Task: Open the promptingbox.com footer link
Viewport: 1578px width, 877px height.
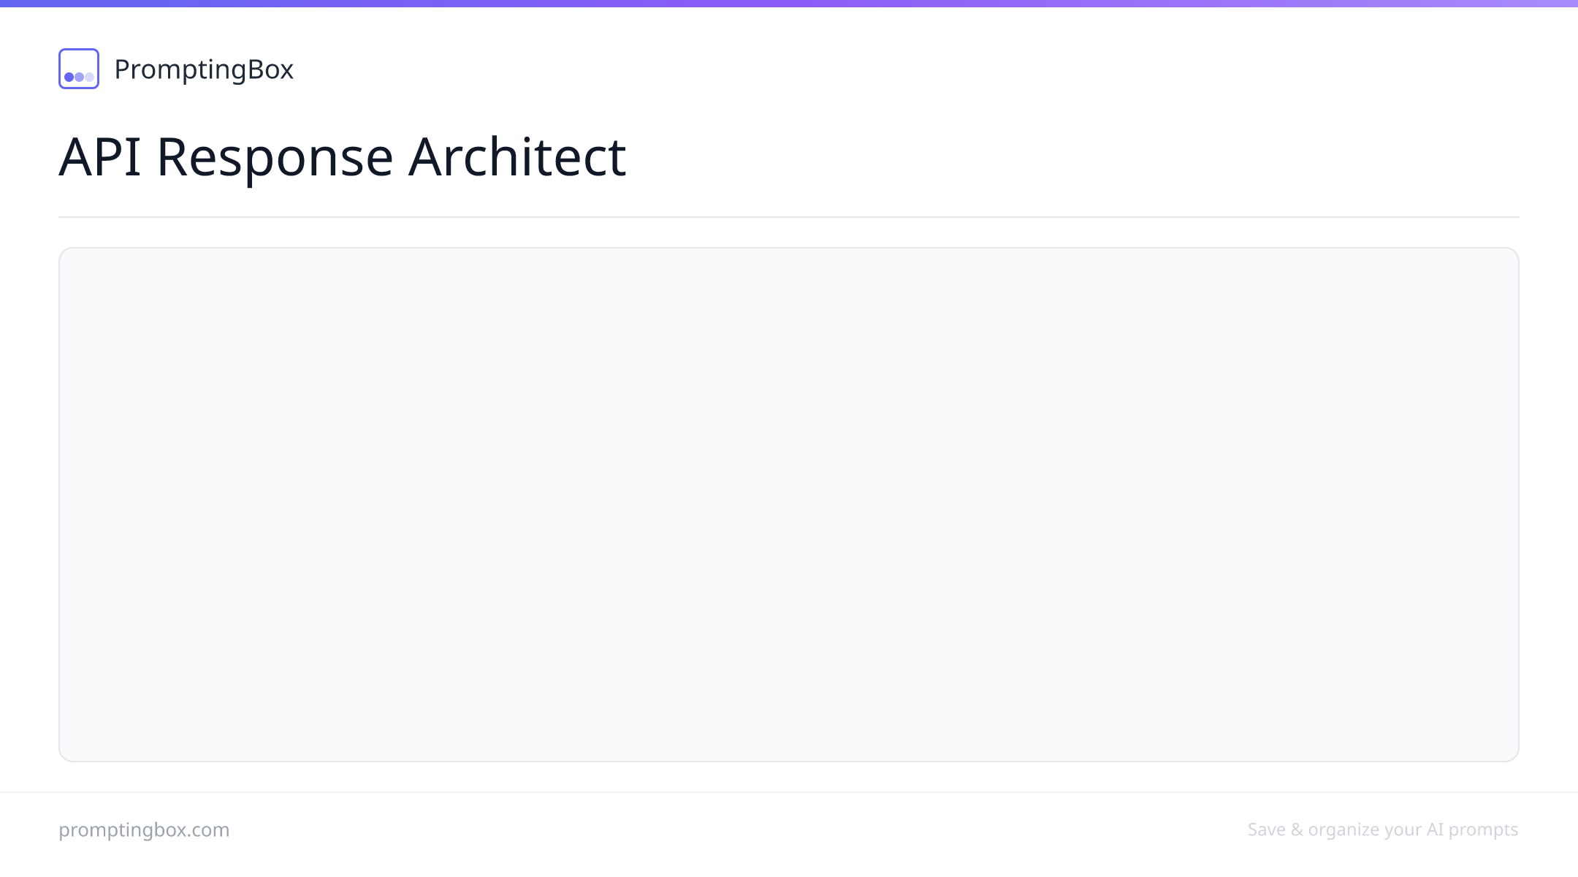Action: pos(144,829)
